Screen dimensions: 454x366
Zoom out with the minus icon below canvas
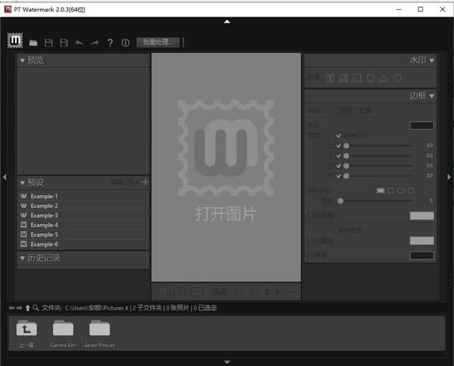[x=292, y=292]
